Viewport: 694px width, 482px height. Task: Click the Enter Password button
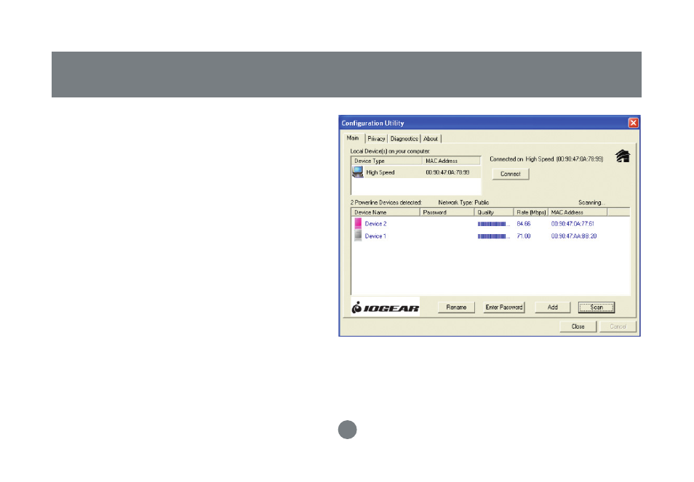click(503, 308)
